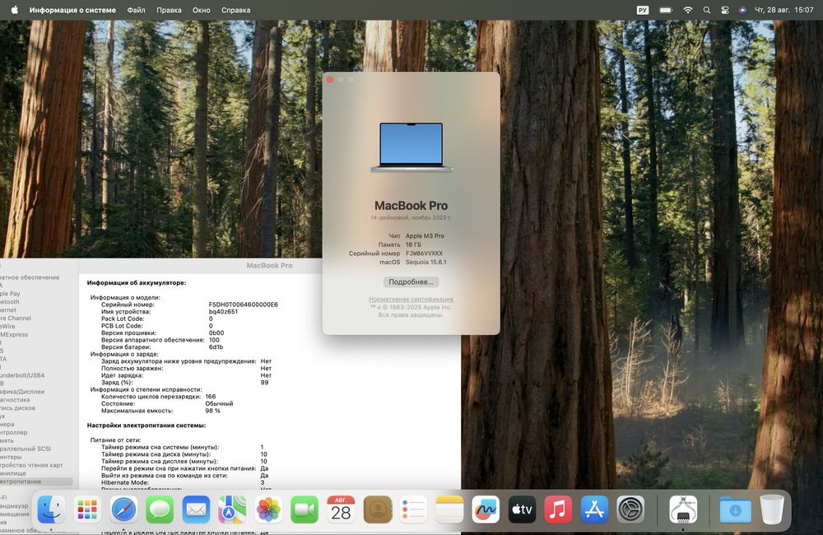Open Photos from the Dock
This screenshot has height=535, width=823.
click(x=268, y=509)
